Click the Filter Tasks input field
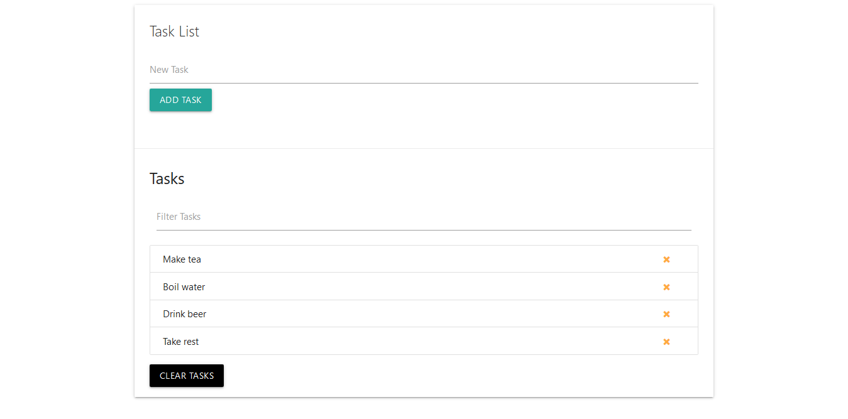 (377, 216)
